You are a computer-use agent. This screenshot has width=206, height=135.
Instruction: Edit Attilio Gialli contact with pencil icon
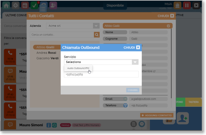pos(169,26)
